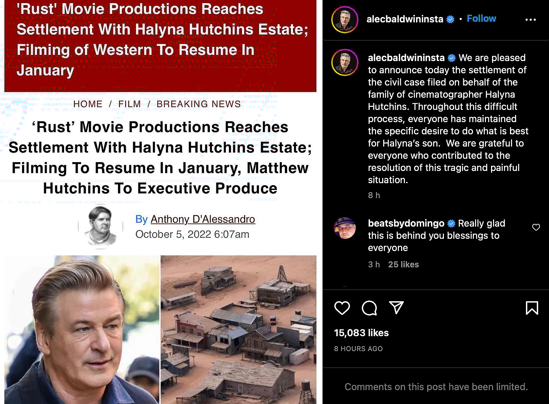
Task: Click alecbaldwininsta username in caption
Action: [406, 58]
